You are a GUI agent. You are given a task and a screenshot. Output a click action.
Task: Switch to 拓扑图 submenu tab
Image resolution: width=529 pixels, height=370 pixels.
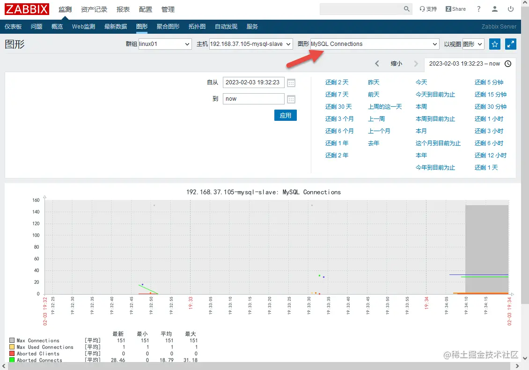click(197, 26)
